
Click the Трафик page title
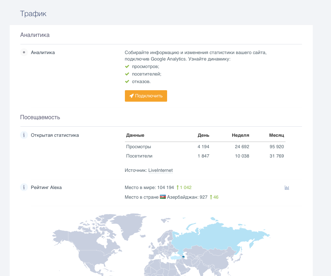click(33, 14)
